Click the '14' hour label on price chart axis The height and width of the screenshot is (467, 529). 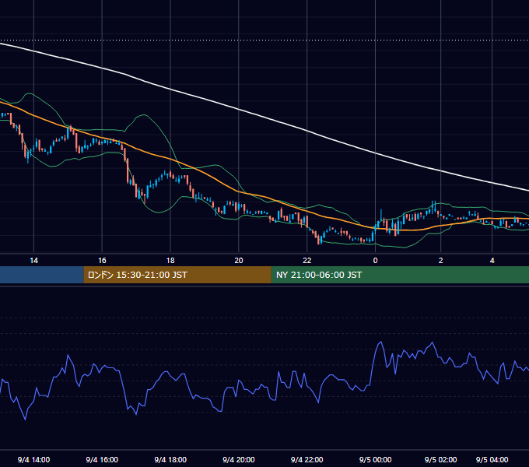[x=33, y=261]
